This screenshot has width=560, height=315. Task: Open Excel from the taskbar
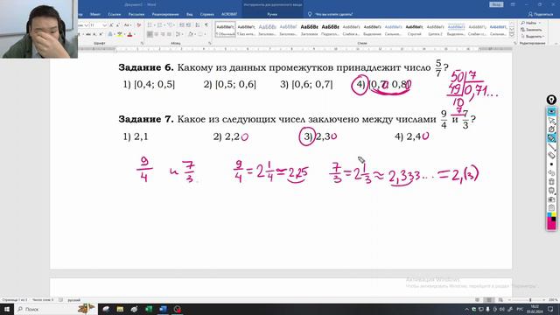pos(149,309)
